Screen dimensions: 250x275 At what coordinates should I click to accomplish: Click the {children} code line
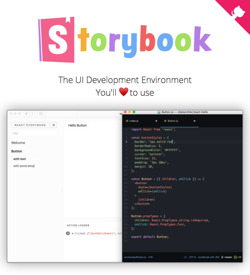tap(146, 200)
